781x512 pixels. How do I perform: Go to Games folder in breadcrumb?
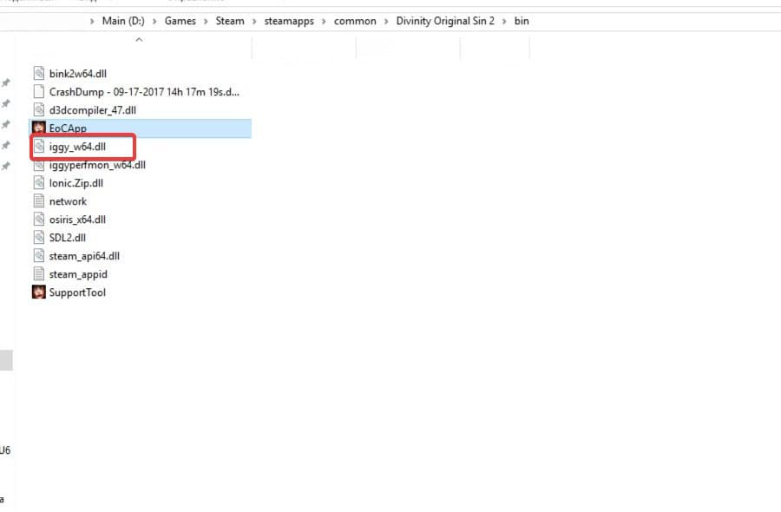click(180, 21)
